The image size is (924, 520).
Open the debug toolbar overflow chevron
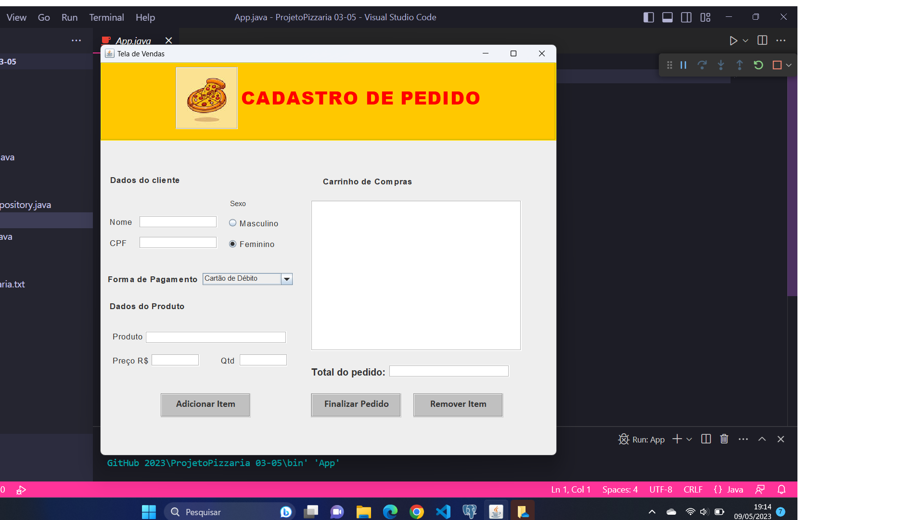(789, 65)
